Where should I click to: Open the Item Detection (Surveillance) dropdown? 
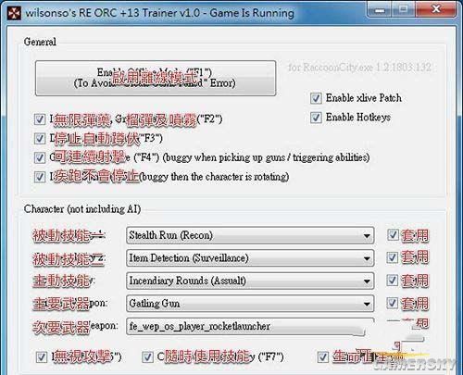250,258
